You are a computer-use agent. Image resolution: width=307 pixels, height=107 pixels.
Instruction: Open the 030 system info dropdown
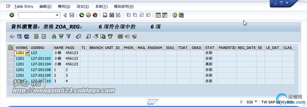256,102
